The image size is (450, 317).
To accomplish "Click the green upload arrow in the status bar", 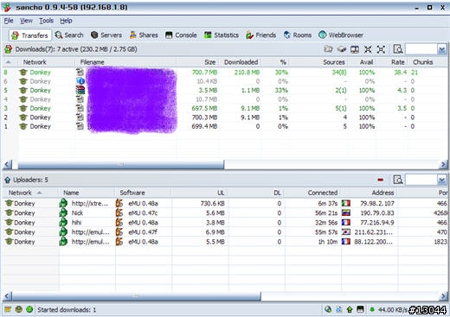I will pos(350,309).
